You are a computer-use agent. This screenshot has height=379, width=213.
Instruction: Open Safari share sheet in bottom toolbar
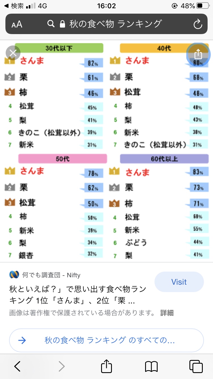coord(106,366)
